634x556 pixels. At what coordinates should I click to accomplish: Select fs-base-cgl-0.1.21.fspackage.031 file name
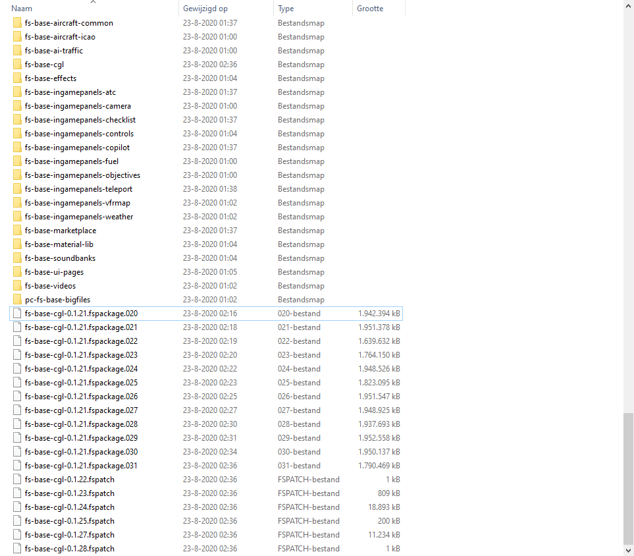81,466
